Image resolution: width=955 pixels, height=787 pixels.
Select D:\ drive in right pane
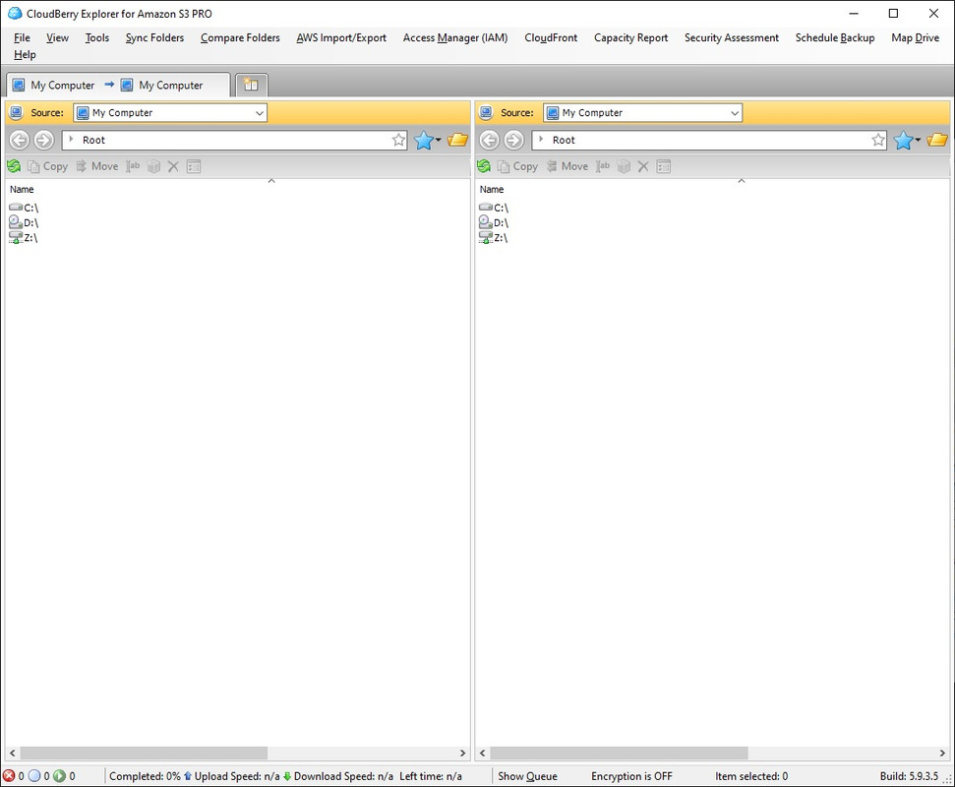[494, 223]
